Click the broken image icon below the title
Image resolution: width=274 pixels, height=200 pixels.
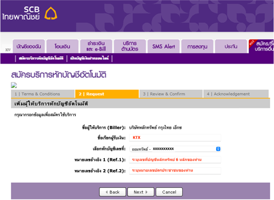tap(14, 85)
